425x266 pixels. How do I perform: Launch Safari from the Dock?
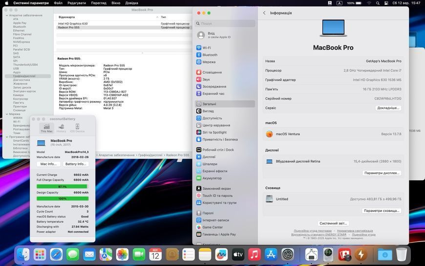click(x=56, y=255)
